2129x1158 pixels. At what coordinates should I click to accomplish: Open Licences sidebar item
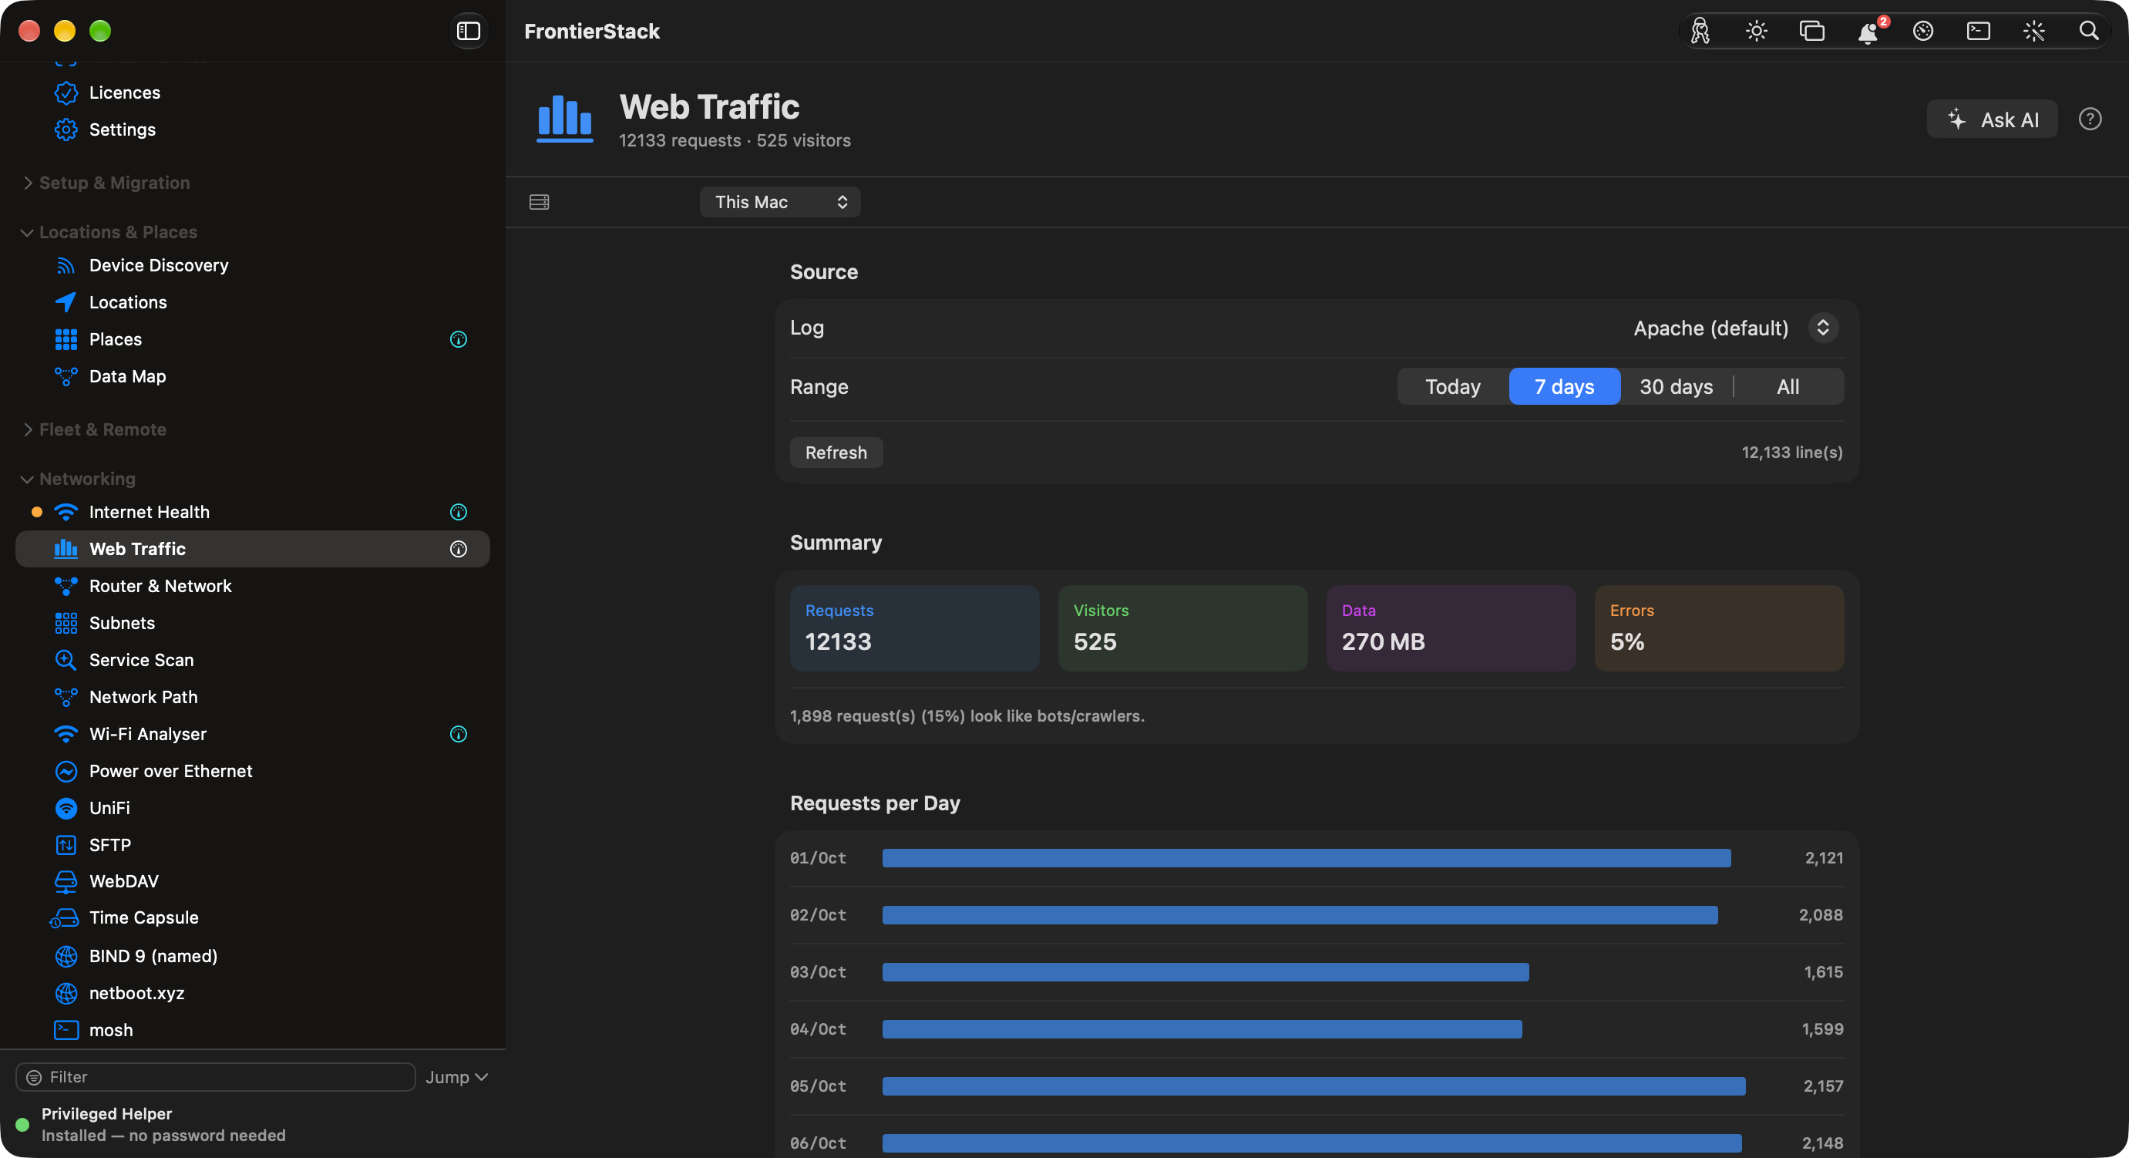click(252, 93)
